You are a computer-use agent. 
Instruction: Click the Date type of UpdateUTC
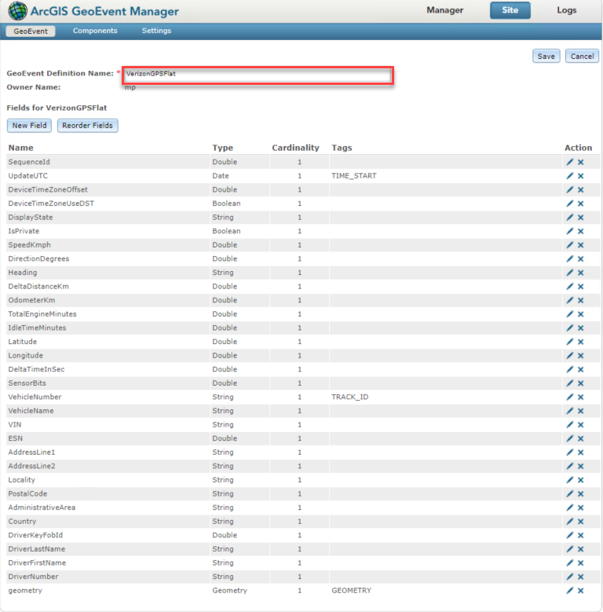(221, 176)
